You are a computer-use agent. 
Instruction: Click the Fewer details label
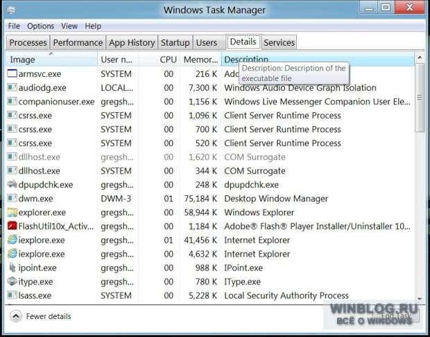pos(49,316)
